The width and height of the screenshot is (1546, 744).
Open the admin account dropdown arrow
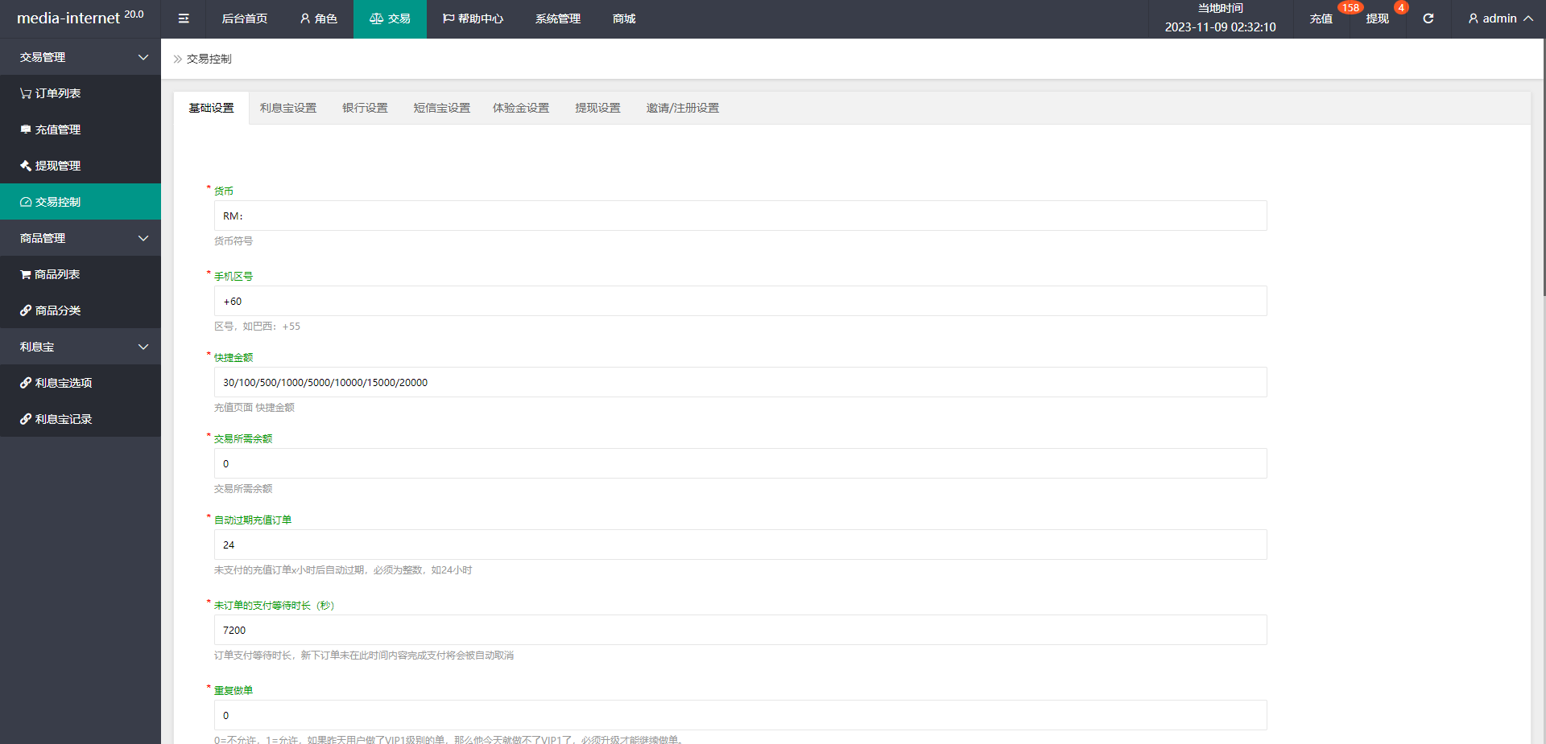point(1528,18)
